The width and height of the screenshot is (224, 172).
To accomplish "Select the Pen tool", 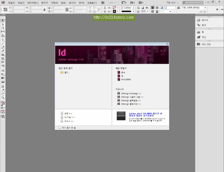I will point(3,47).
